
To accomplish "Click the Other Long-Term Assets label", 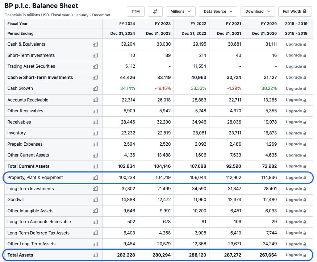I will [x=31, y=244].
